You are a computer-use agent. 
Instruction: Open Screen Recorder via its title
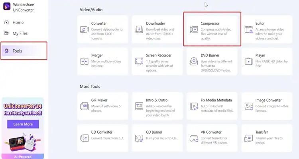point(159,55)
